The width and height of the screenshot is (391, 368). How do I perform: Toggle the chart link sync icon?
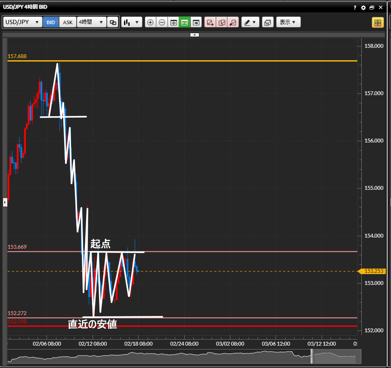click(x=113, y=22)
